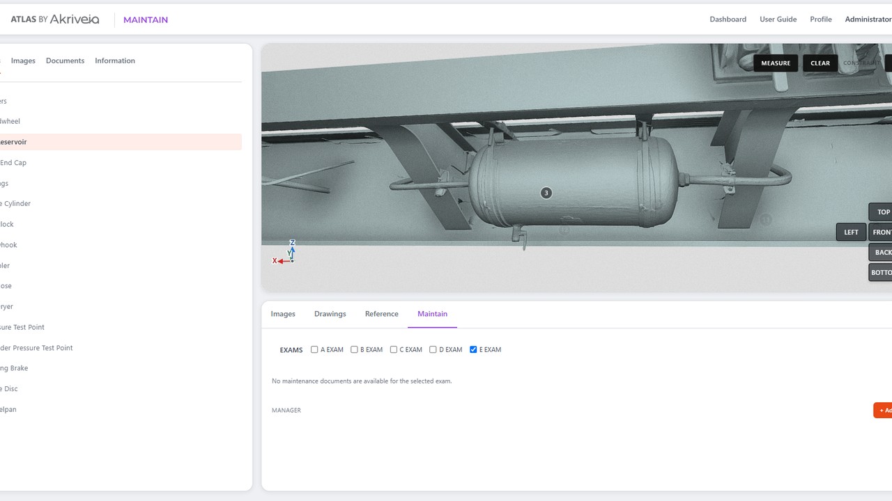Click the CLEAR button in the viewer

pos(820,63)
